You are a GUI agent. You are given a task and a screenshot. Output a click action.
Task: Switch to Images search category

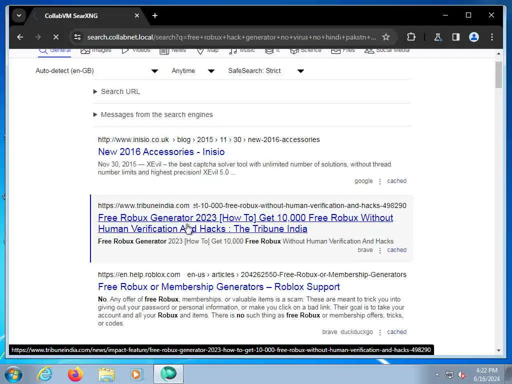point(96,50)
